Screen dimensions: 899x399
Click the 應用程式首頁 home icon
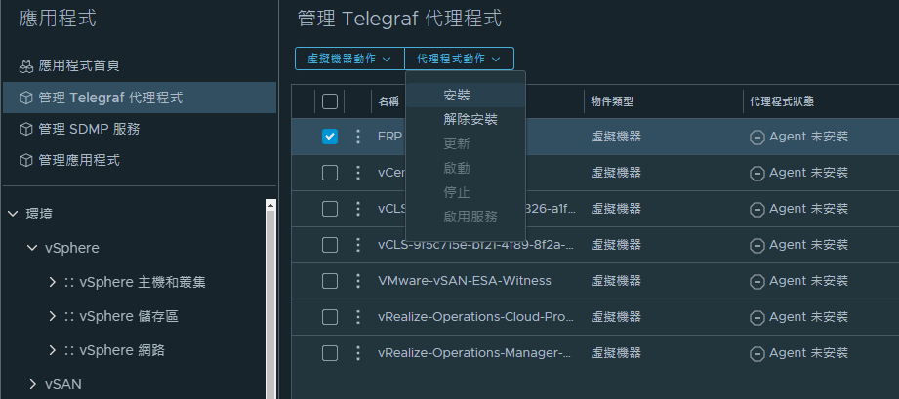pos(25,66)
